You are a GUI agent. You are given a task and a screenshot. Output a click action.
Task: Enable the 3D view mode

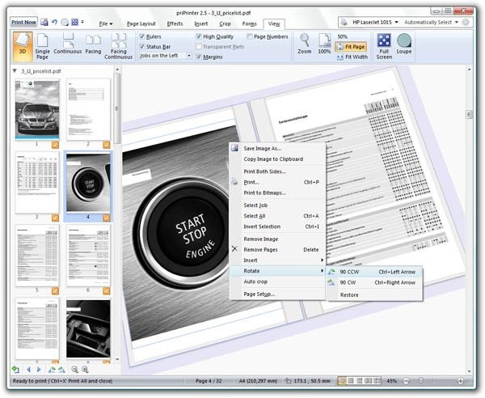coord(21,45)
